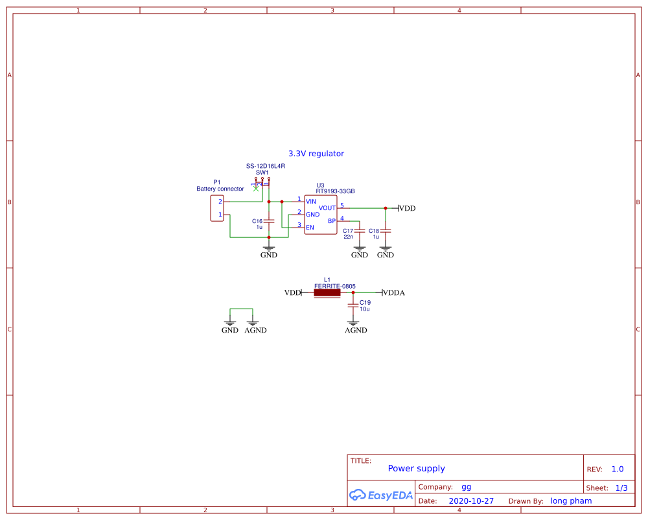Select capacitor C17 labeled 22n
The height and width of the screenshot is (520, 648).
click(x=359, y=231)
